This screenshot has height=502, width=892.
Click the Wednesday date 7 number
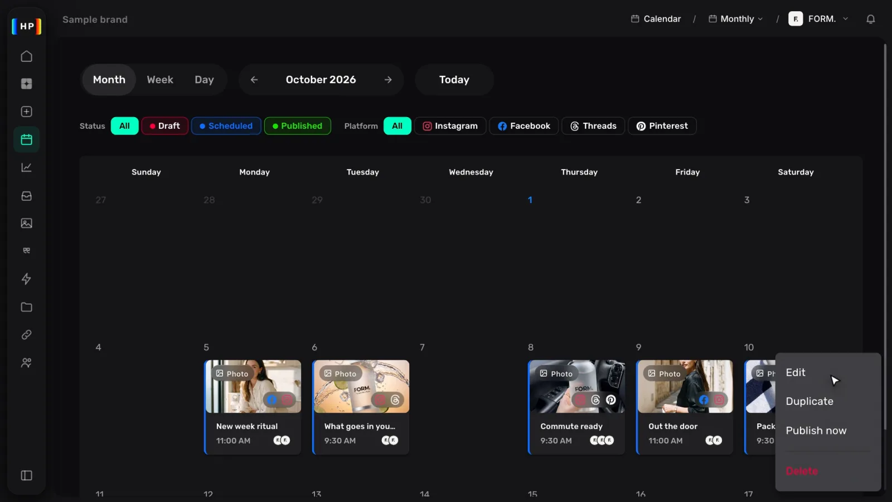422,347
